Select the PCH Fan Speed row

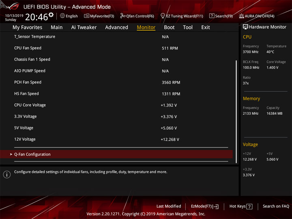[x=116, y=82]
